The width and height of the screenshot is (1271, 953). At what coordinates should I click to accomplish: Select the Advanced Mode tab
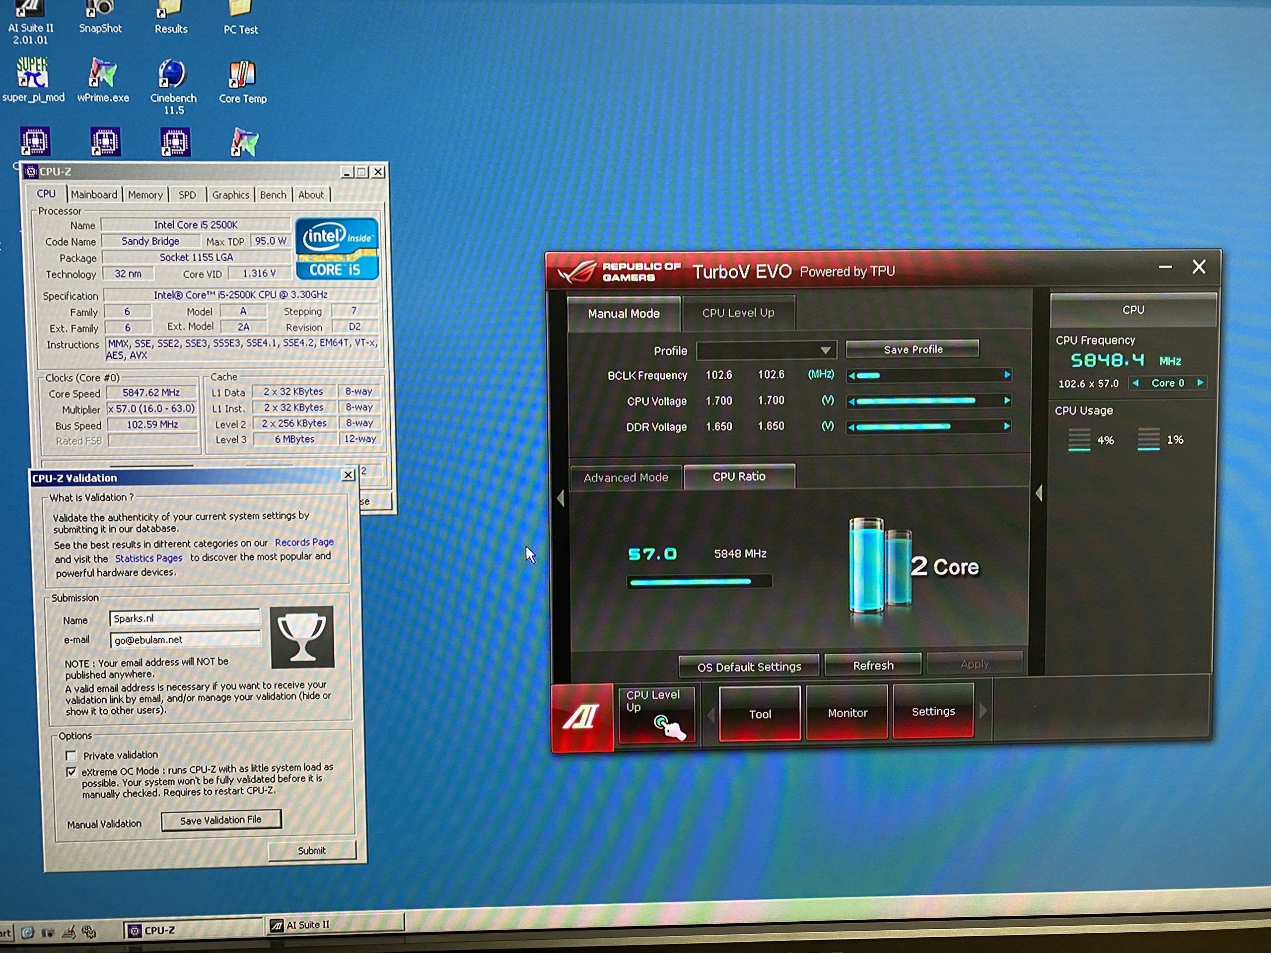[x=626, y=477]
